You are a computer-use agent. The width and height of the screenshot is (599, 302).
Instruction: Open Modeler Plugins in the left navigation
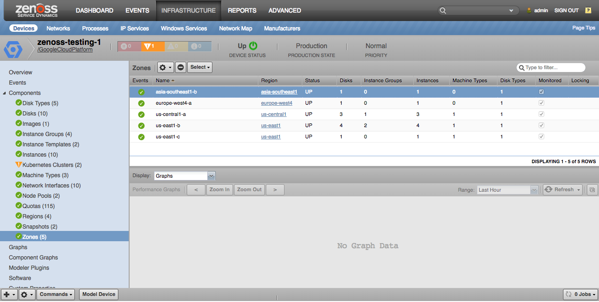click(29, 268)
